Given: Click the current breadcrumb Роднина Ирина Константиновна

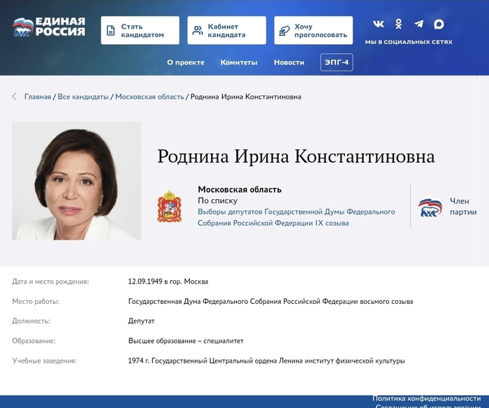Looking at the screenshot, I should [x=246, y=96].
